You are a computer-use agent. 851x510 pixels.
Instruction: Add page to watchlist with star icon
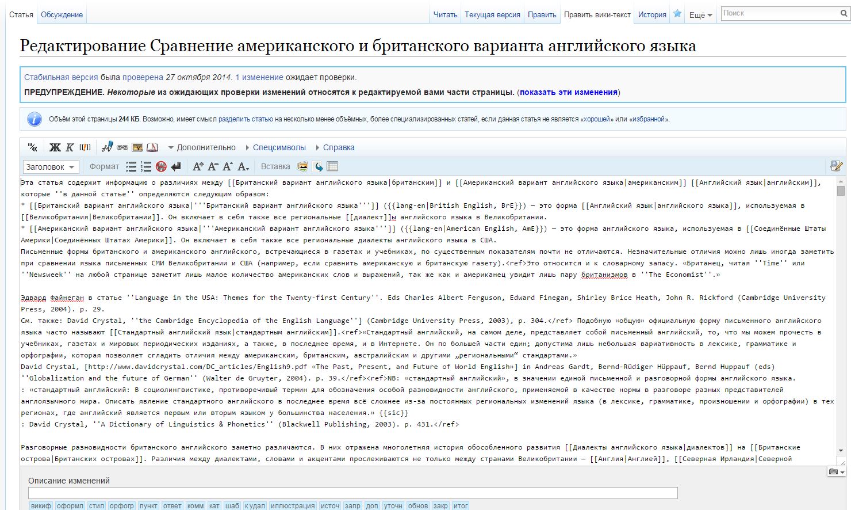click(677, 14)
